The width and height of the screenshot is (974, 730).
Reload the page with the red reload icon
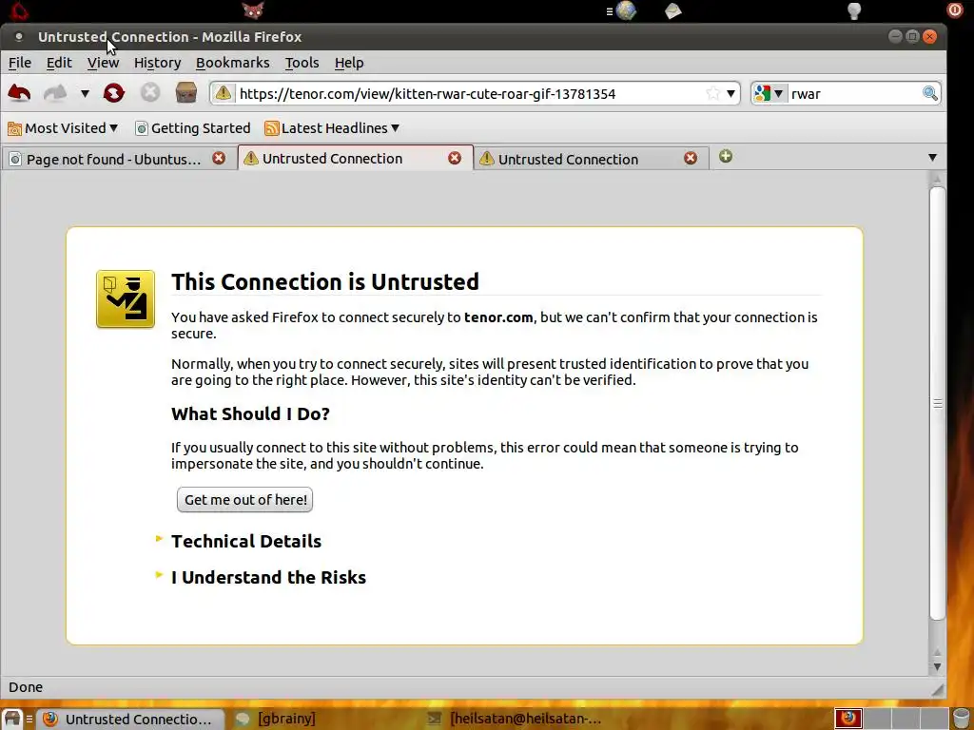[114, 93]
